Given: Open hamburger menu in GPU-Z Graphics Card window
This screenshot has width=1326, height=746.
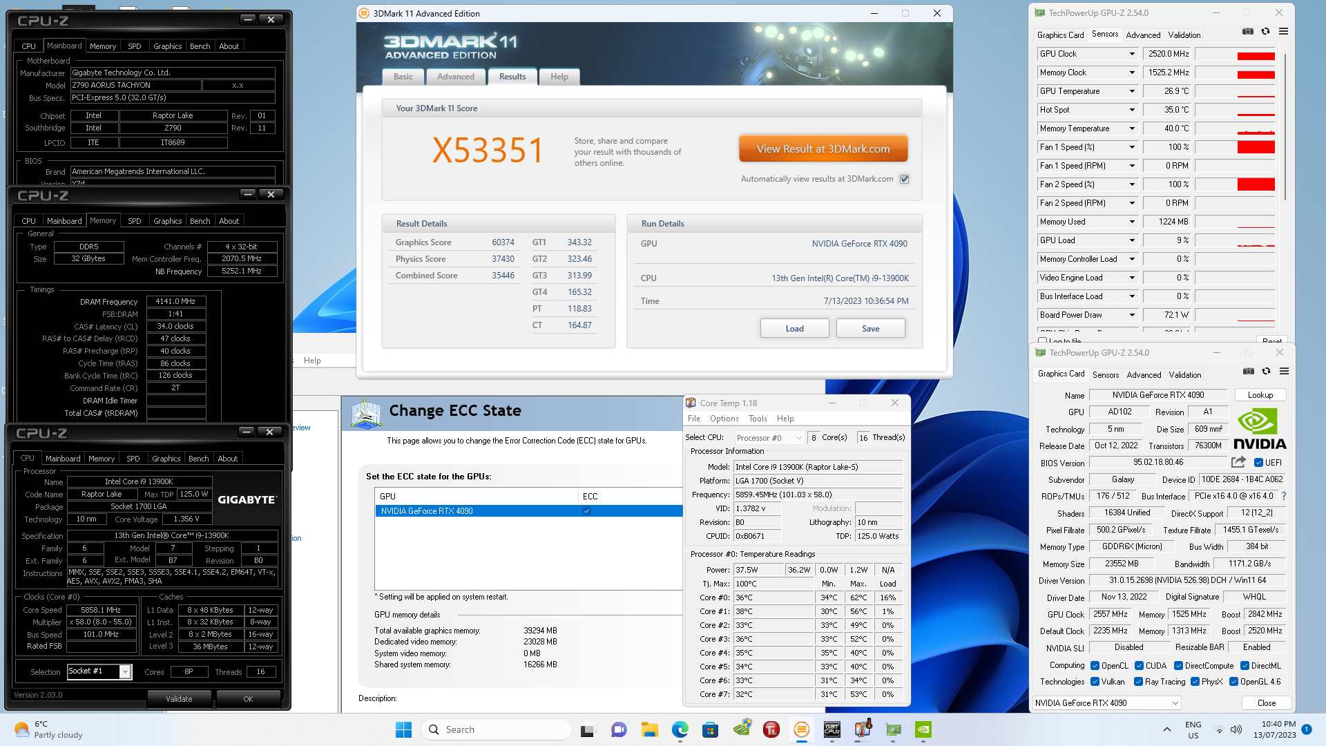Looking at the screenshot, I should pos(1284,371).
